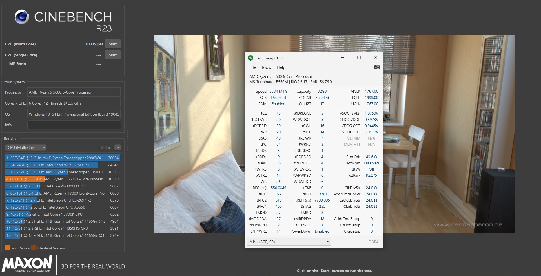This screenshot has height=276, width=541.
Task: Select the Xeon X5650 ranking row
Action: (x=63, y=207)
